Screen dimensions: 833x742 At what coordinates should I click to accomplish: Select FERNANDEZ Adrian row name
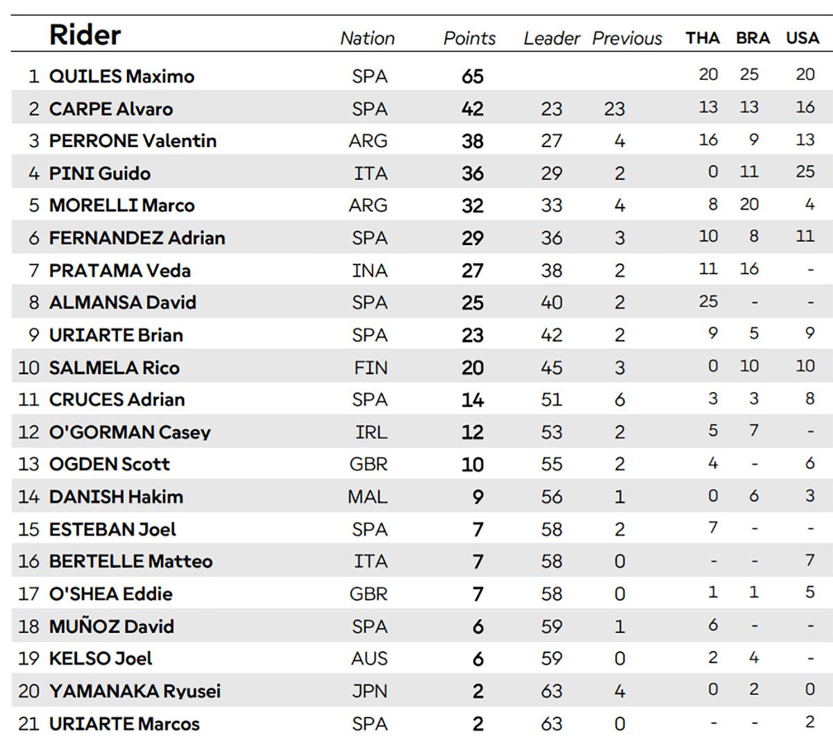coord(137,238)
